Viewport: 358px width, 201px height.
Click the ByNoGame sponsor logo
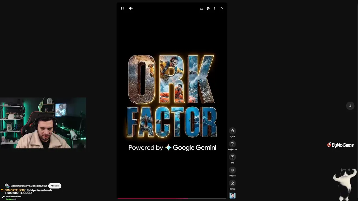pyautogui.click(x=340, y=145)
